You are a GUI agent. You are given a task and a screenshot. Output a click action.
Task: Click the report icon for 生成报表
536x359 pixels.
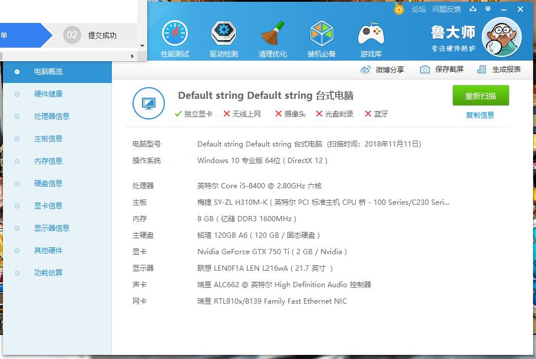click(481, 69)
